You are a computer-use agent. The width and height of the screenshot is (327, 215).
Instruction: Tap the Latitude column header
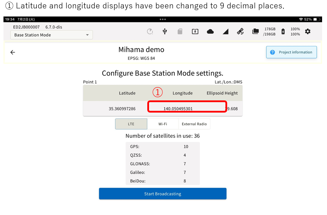(127, 93)
